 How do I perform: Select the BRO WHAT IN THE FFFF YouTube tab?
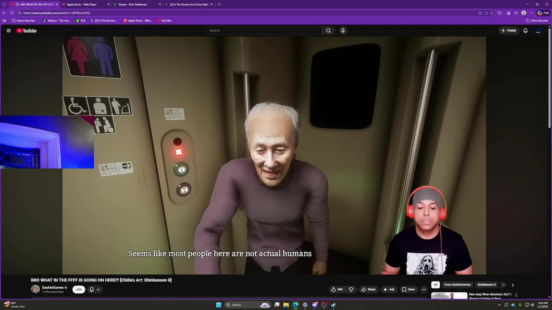[34, 4]
